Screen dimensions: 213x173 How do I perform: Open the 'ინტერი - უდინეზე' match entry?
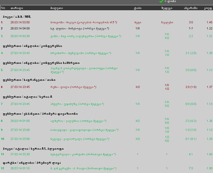point(77,104)
